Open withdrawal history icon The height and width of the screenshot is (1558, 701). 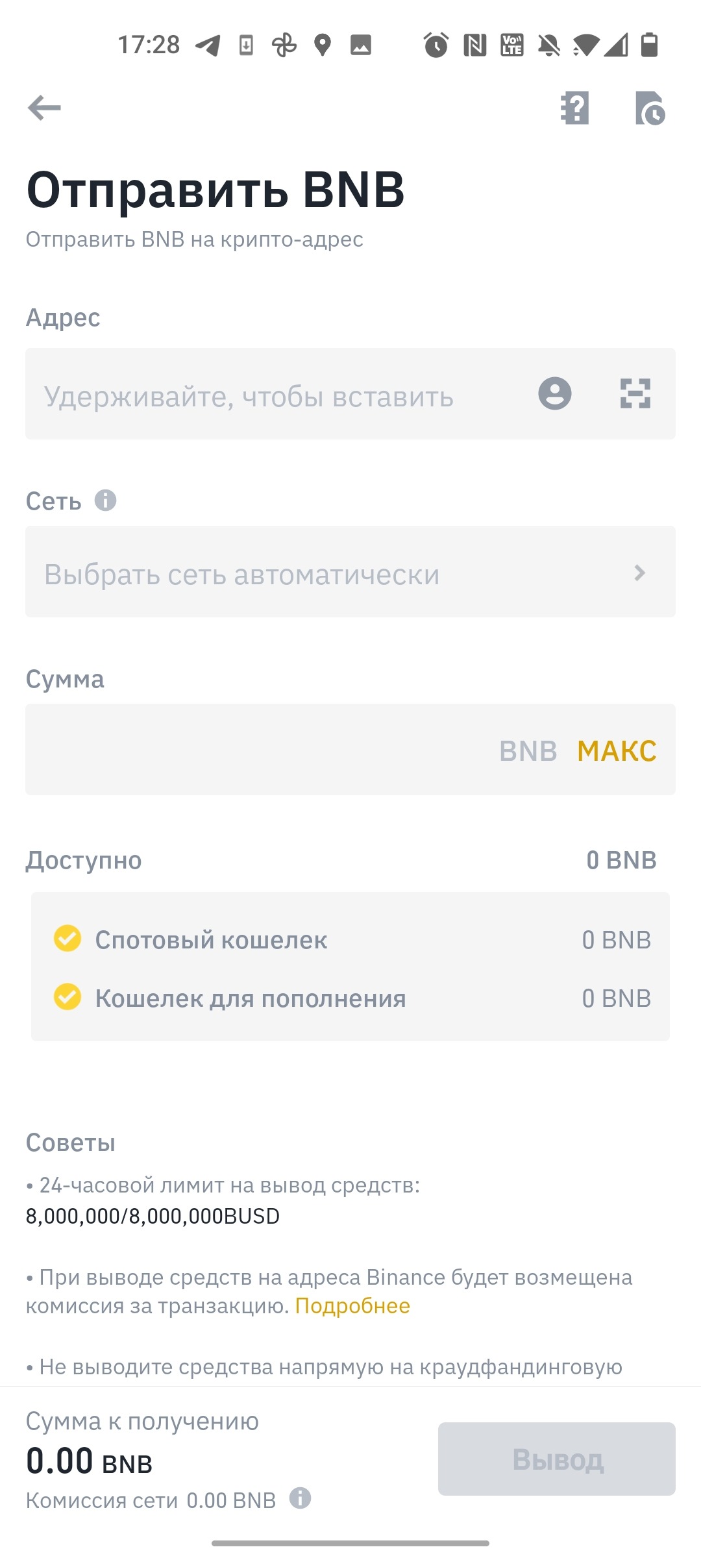pos(650,108)
